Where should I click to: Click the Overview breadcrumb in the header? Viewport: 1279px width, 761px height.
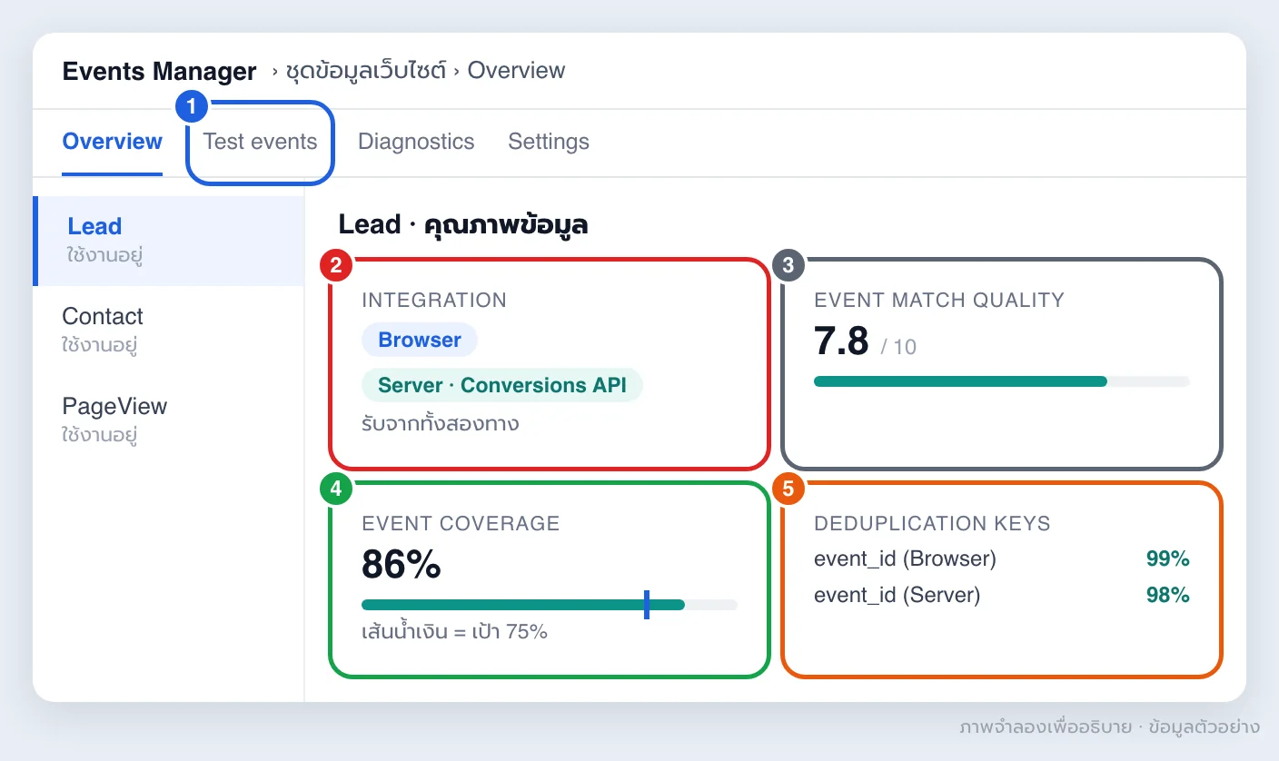click(516, 71)
